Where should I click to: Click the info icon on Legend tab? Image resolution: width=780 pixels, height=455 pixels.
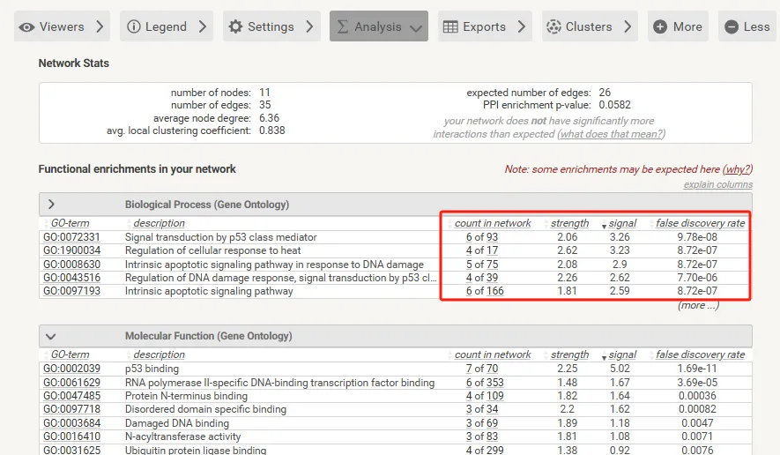coord(134,26)
